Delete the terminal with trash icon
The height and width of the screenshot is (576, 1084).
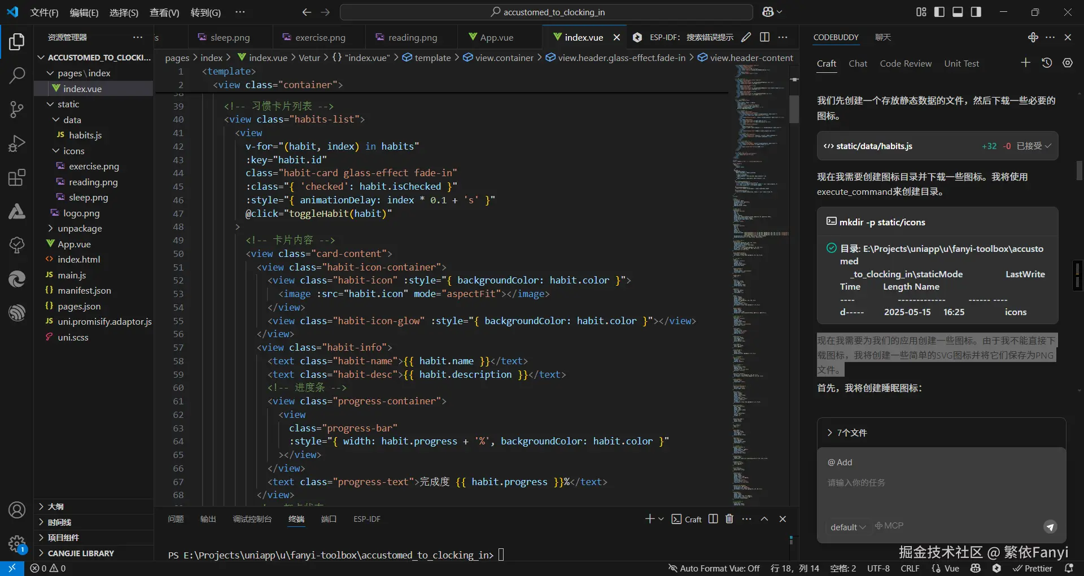(729, 519)
